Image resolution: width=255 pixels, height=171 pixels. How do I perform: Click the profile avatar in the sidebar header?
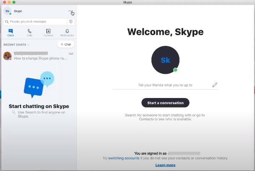pyautogui.click(x=8, y=11)
